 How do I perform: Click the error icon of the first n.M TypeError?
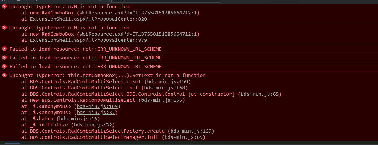(x=4, y=6)
